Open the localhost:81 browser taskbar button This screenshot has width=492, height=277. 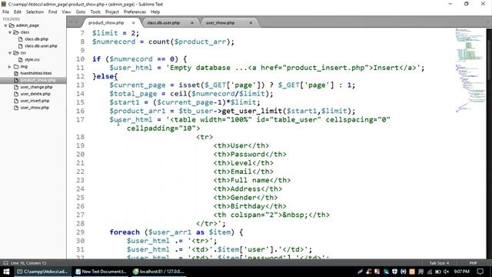point(158,272)
